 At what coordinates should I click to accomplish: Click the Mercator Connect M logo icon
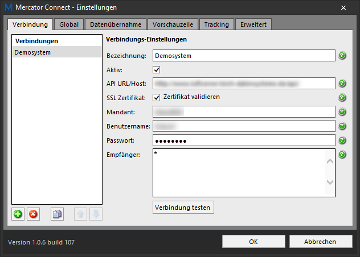(x=9, y=7)
